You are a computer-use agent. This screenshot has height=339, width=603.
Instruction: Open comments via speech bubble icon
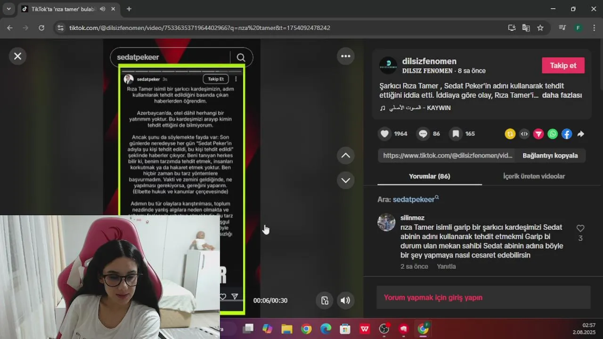423,134
